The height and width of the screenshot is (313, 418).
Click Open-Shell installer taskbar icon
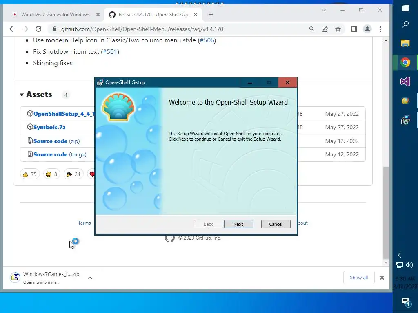pyautogui.click(x=405, y=120)
